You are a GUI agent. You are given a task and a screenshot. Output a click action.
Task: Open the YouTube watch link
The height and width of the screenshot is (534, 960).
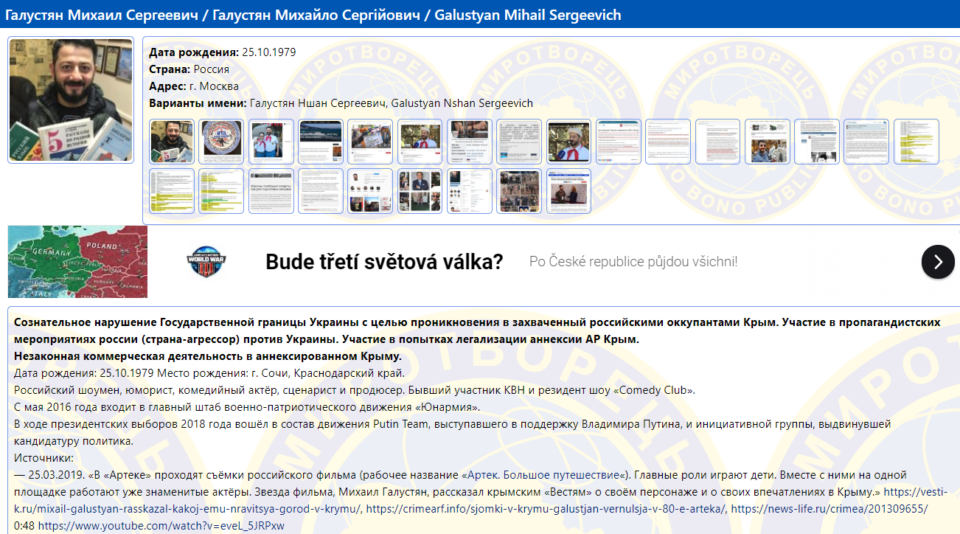[161, 526]
